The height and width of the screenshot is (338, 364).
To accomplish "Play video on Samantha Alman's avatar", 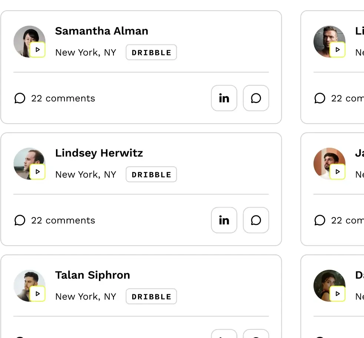I will click(37, 50).
